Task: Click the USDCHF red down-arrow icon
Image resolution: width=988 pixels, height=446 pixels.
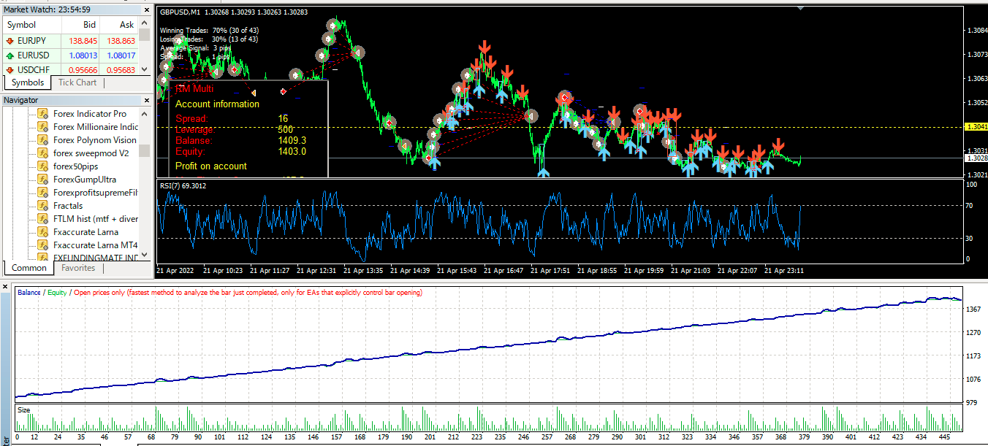Action: tap(9, 70)
